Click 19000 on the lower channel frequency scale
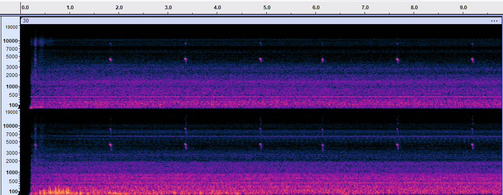Viewport: 503px width, 195px height. point(12,112)
